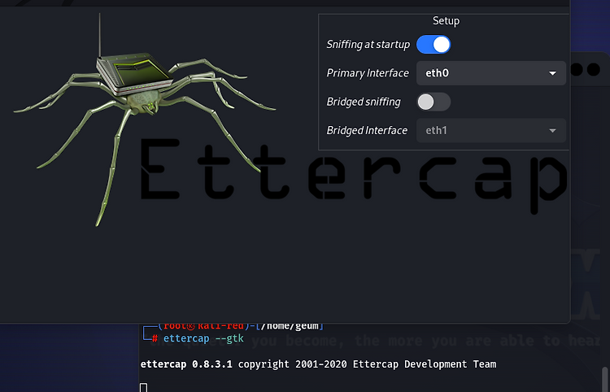This screenshot has width=610, height=392.
Task: Open the Bridged Interface eth1 dropdown
Action: point(491,130)
